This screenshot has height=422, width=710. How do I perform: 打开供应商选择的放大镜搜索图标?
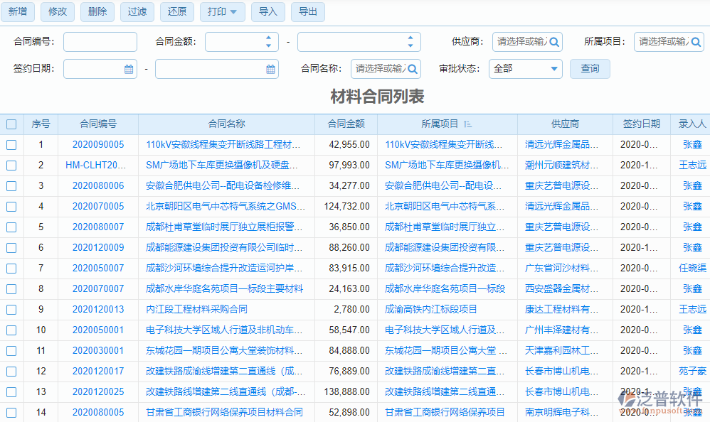556,43
